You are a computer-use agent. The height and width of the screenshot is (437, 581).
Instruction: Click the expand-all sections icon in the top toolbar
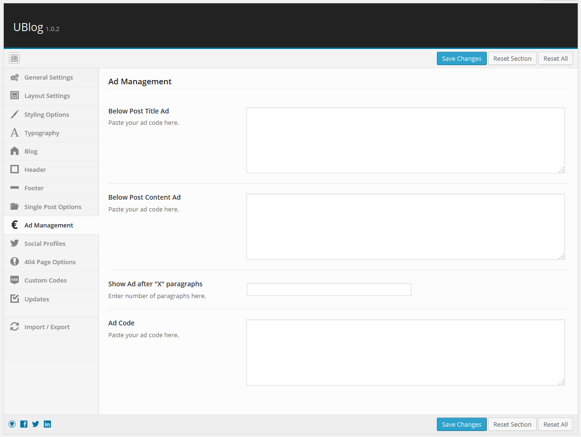coord(14,58)
